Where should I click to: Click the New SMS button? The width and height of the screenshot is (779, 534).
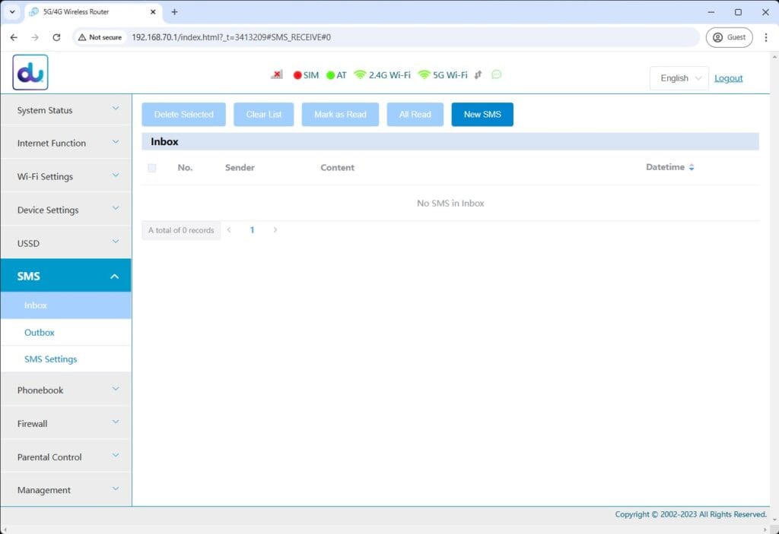pyautogui.click(x=482, y=114)
